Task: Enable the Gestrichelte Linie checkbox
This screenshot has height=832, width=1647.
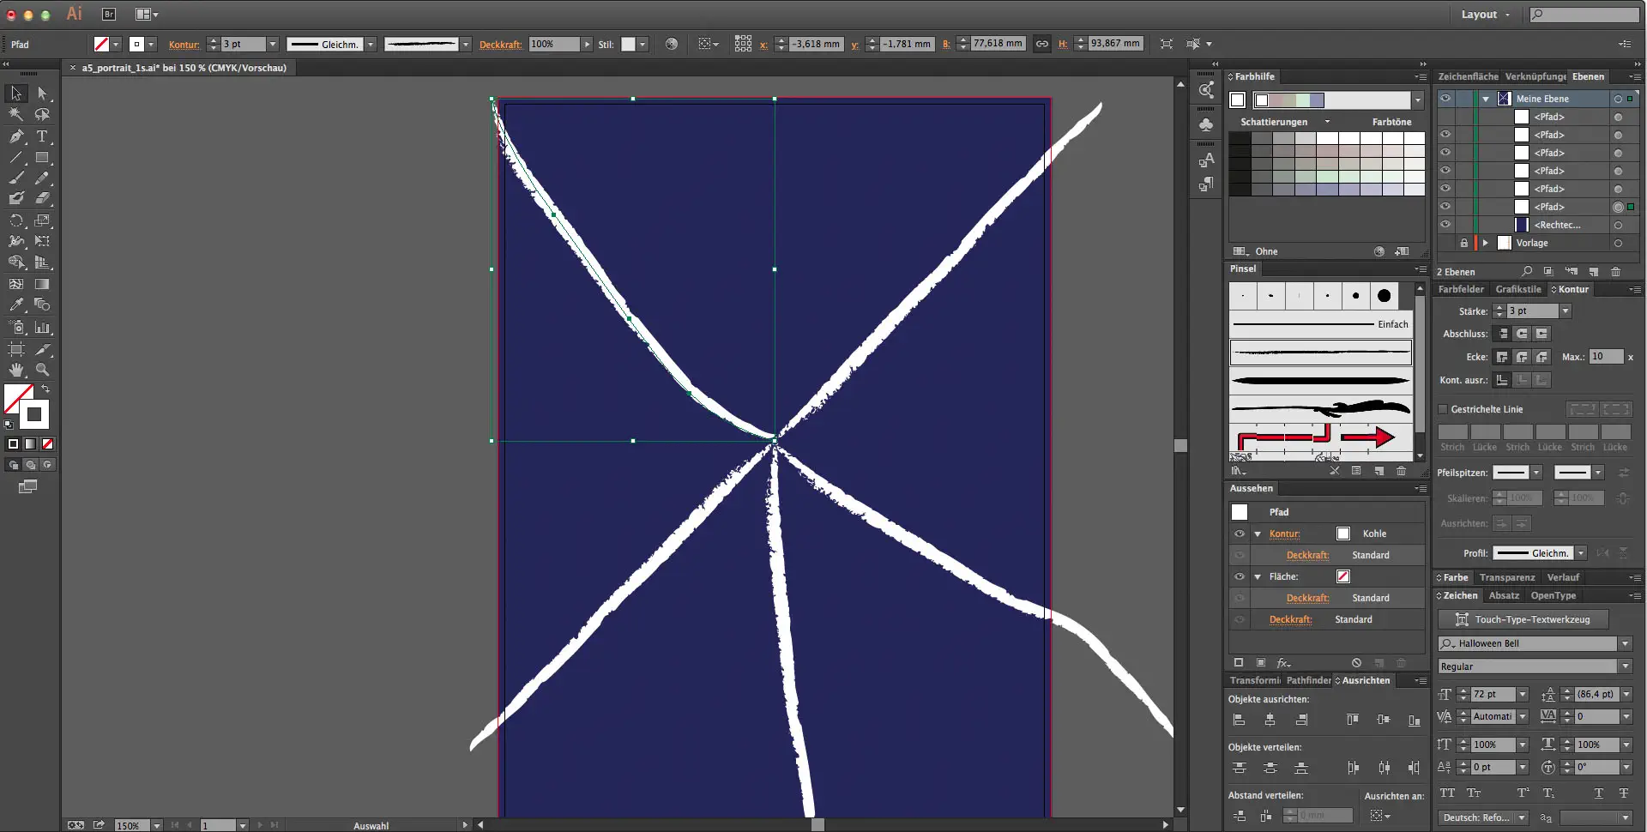Action: pos(1443,409)
